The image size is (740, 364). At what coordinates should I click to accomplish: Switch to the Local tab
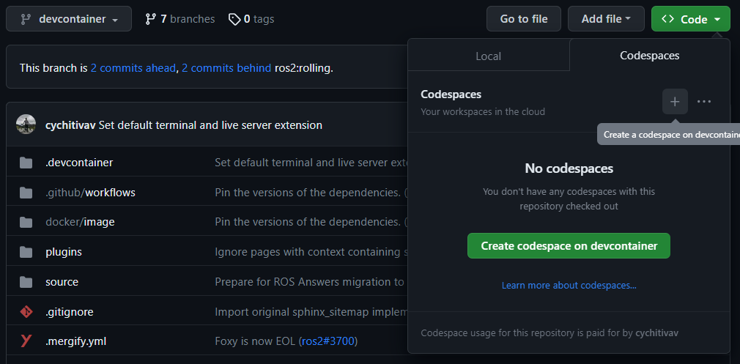pos(489,56)
